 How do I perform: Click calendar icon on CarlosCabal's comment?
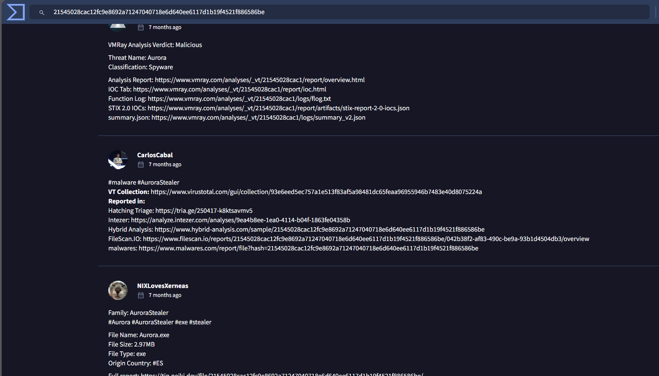[140, 164]
